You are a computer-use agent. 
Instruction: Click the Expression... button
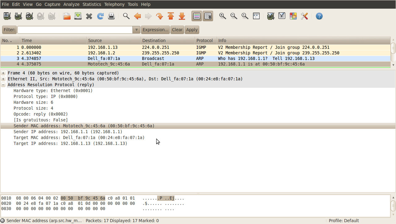[155, 30]
